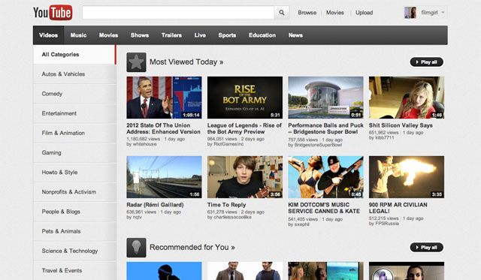Click the magnifying glass search button
This screenshot has height=280, width=481.
coord(281,13)
